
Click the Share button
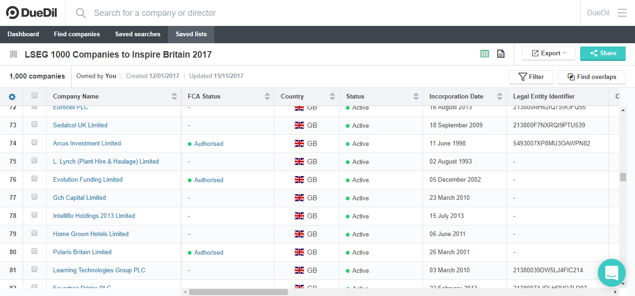tap(603, 53)
